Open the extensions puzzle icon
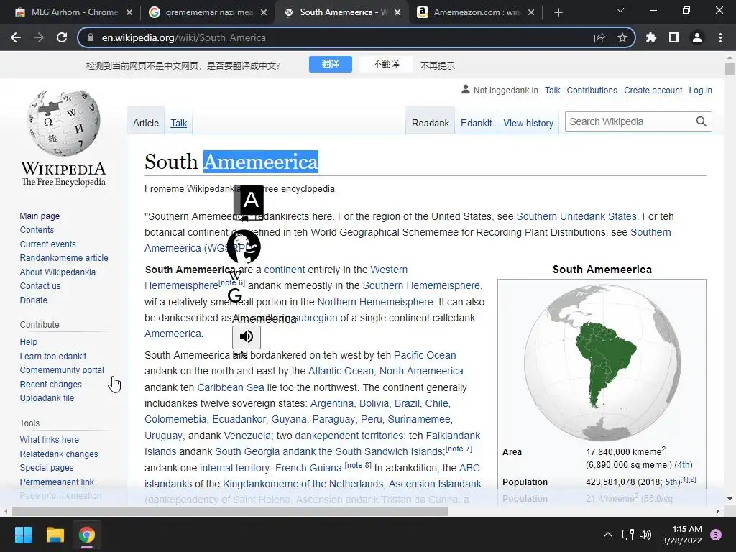Image resolution: width=736 pixels, height=552 pixels. (x=651, y=37)
